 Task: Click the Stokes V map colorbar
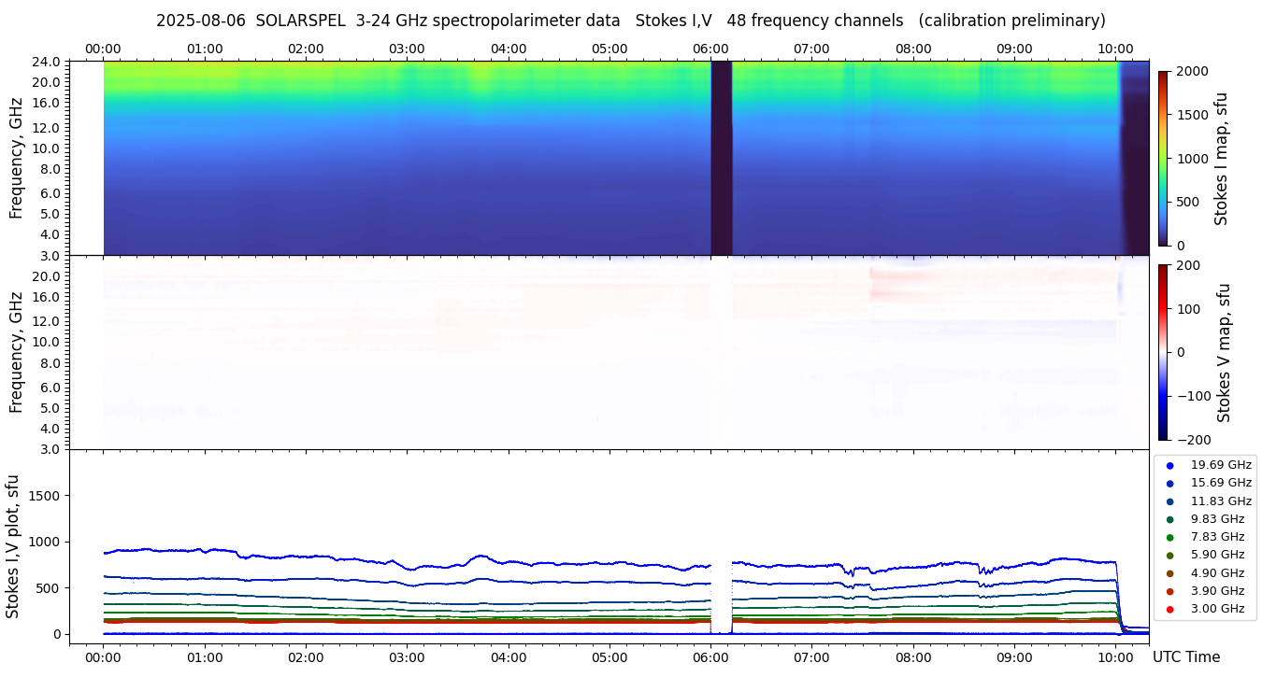(1163, 352)
